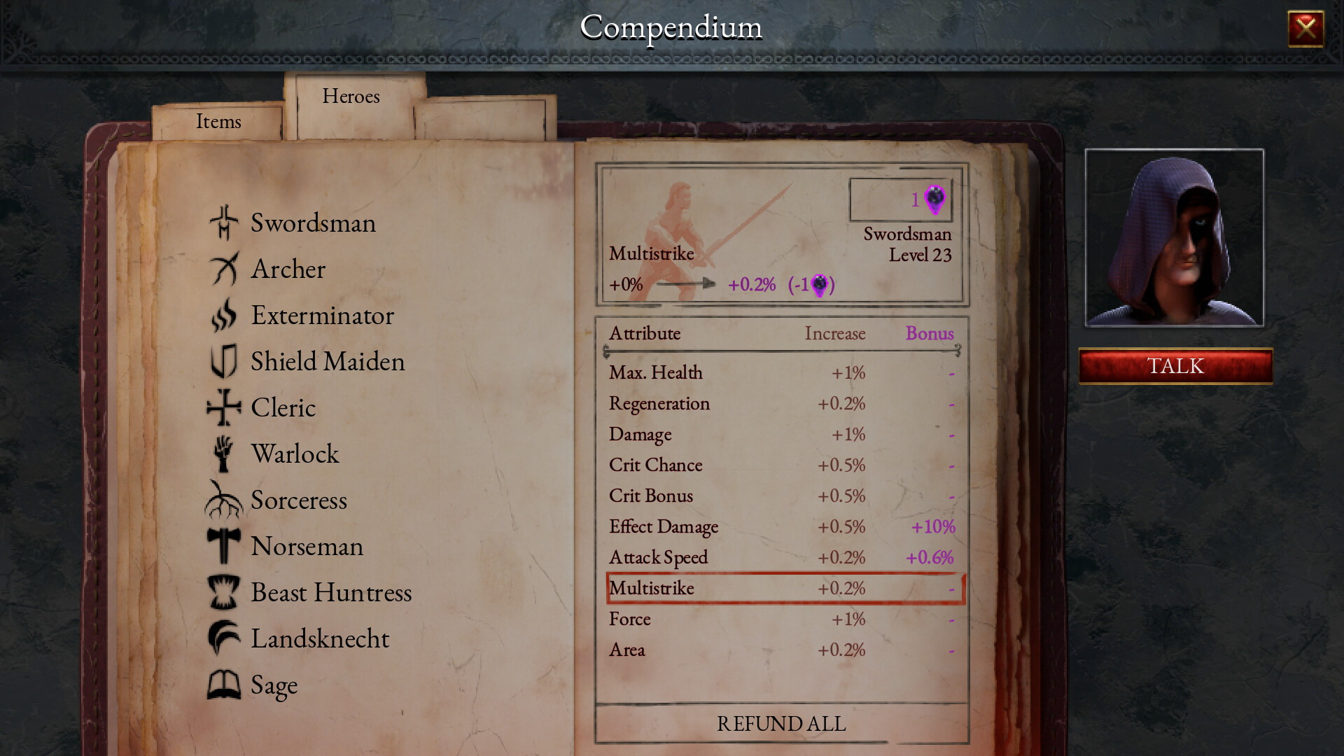Image resolution: width=1344 pixels, height=756 pixels.
Task: Select the Archer class icon
Action: tap(227, 269)
